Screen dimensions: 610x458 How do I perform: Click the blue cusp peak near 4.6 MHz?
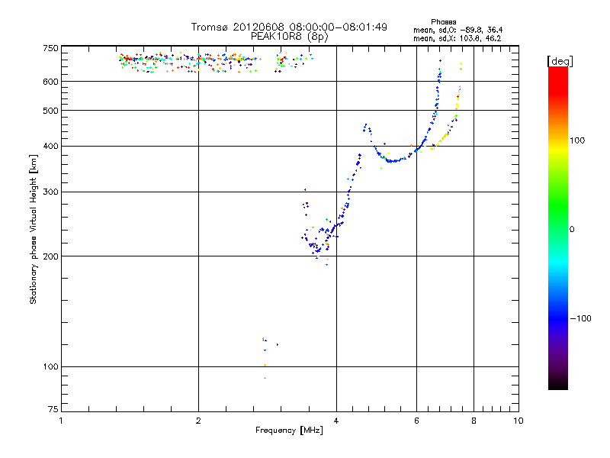[366, 125]
